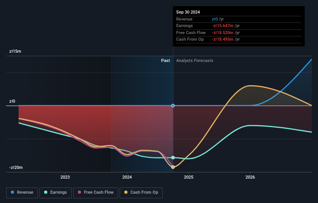
Task: Click the Analysts Forecasts label
Action: [x=195, y=61]
